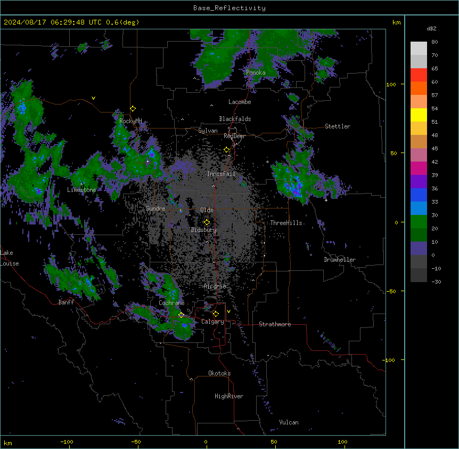459x449 pixels.
Task: Click the Strathmore city label
Action: click(275, 324)
